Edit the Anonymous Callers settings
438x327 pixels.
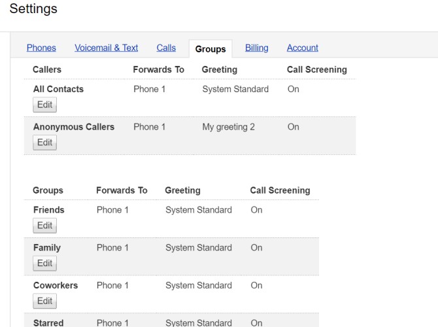(x=44, y=143)
